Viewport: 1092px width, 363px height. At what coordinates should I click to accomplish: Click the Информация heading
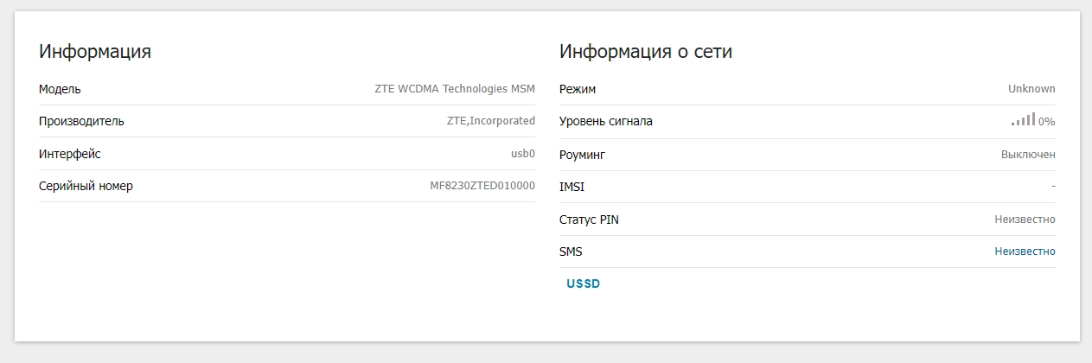click(95, 51)
